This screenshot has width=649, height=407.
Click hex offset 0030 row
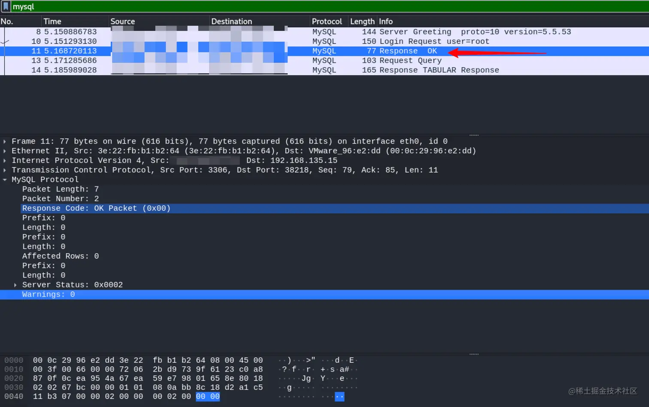pyautogui.click(x=14, y=387)
